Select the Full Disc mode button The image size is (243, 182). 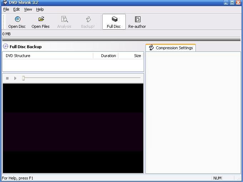click(114, 22)
